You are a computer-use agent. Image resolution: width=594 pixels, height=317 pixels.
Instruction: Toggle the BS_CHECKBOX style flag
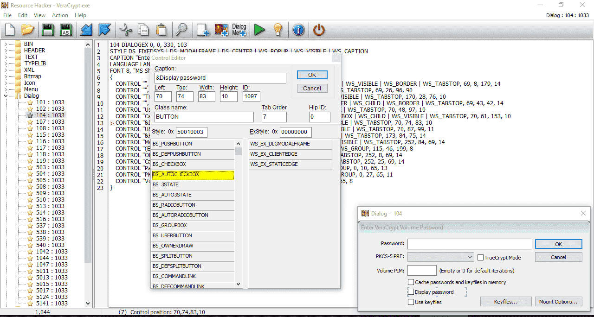tap(193, 165)
